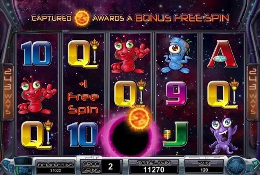The height and width of the screenshot is (175, 260).
Task: Click the Win amount display
Action: (x=204, y=167)
